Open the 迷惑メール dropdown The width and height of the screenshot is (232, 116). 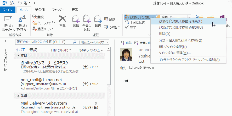pos(43,29)
